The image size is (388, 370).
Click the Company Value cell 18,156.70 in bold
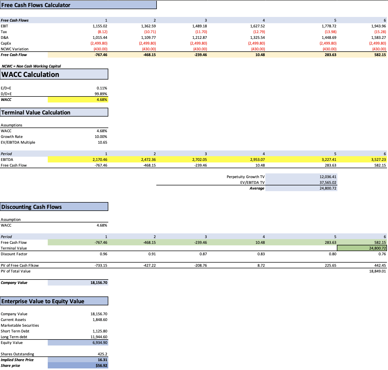[78, 283]
